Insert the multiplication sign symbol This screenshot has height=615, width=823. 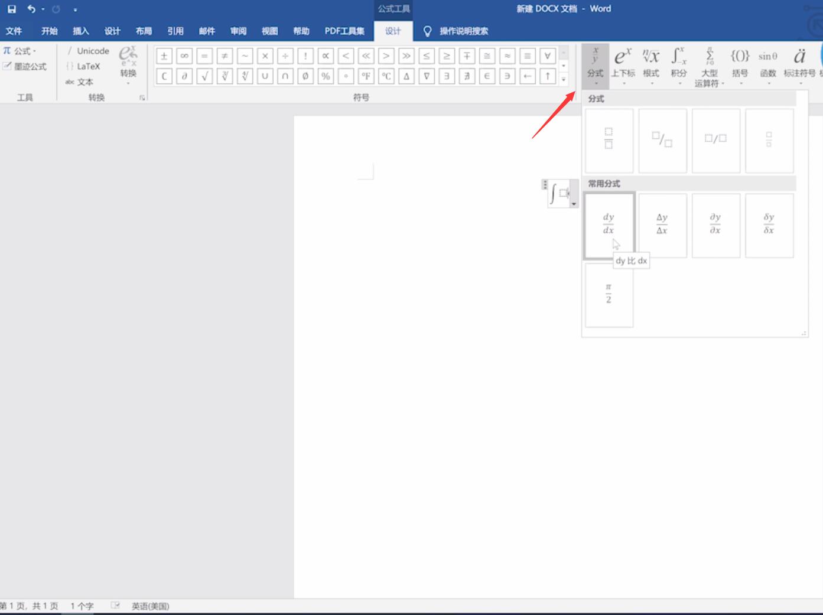(x=265, y=56)
